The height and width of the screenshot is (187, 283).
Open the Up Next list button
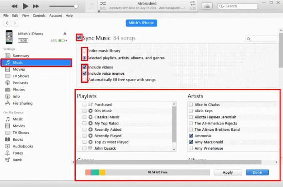pos(207,6)
